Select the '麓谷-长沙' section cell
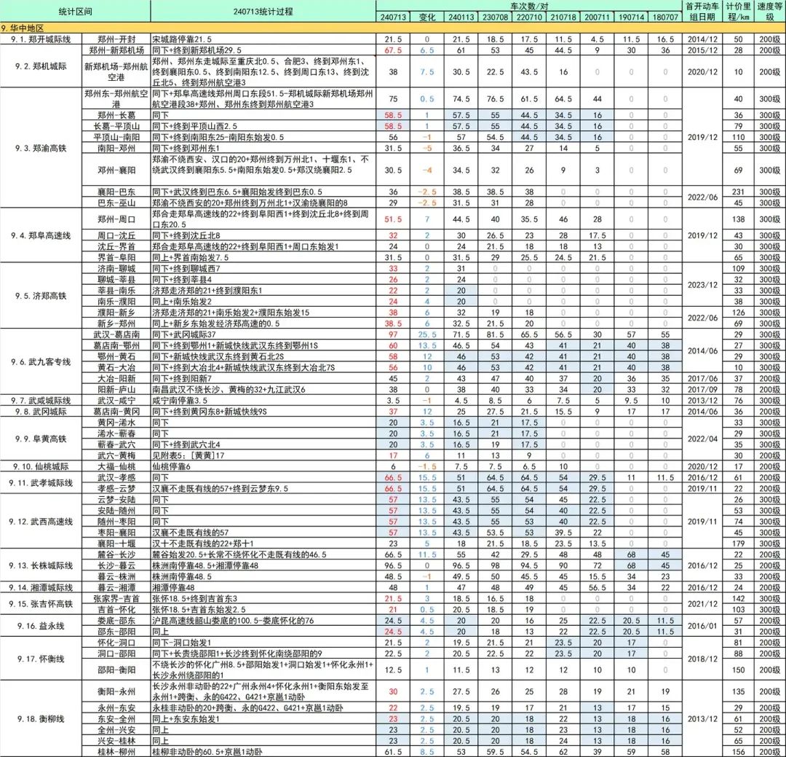This screenshot has width=786, height=757. coord(116,554)
